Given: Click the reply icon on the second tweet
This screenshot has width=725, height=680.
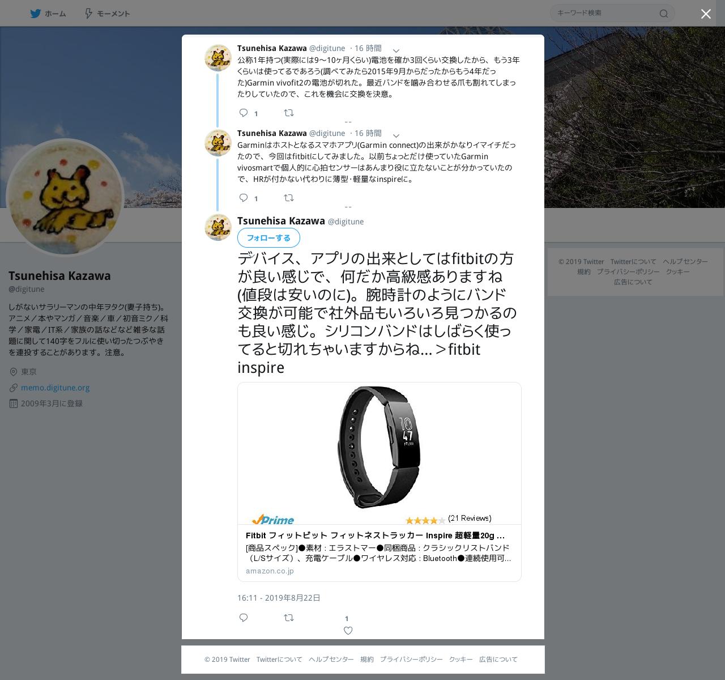Looking at the screenshot, I should coord(244,198).
